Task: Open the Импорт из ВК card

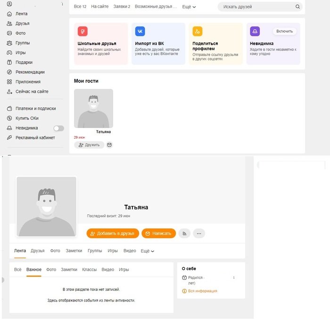Action: 158,43
